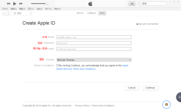The height and width of the screenshot is (109, 181).
Task: Click the Apple logo in header
Action: [x=90, y=4]
